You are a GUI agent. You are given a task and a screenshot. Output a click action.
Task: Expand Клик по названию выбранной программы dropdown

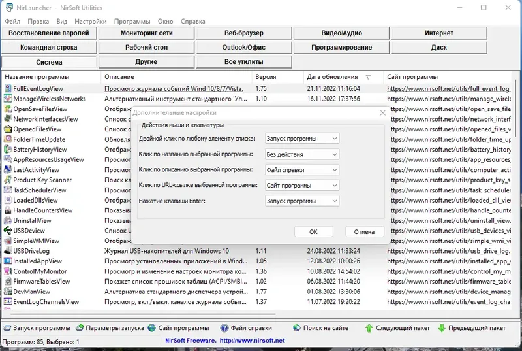[302, 154]
